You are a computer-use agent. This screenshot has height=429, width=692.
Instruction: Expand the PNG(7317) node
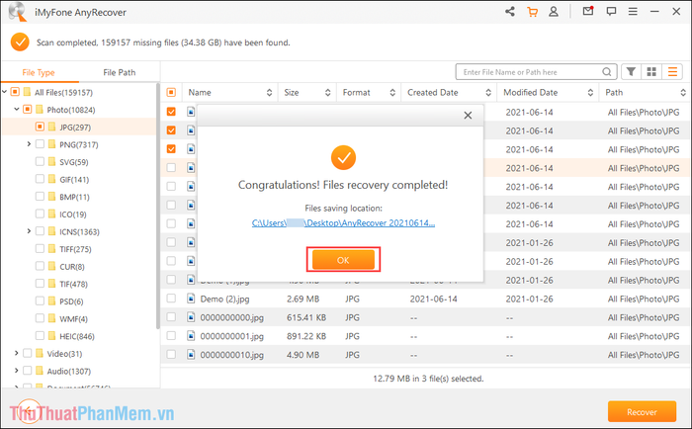click(x=29, y=144)
